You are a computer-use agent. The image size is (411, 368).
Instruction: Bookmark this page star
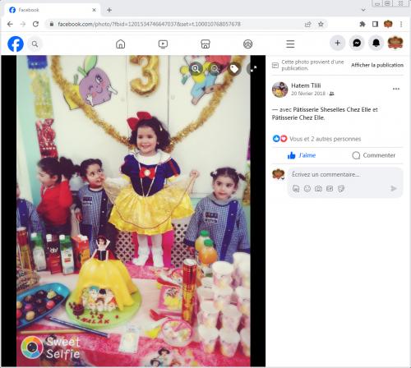click(x=321, y=24)
